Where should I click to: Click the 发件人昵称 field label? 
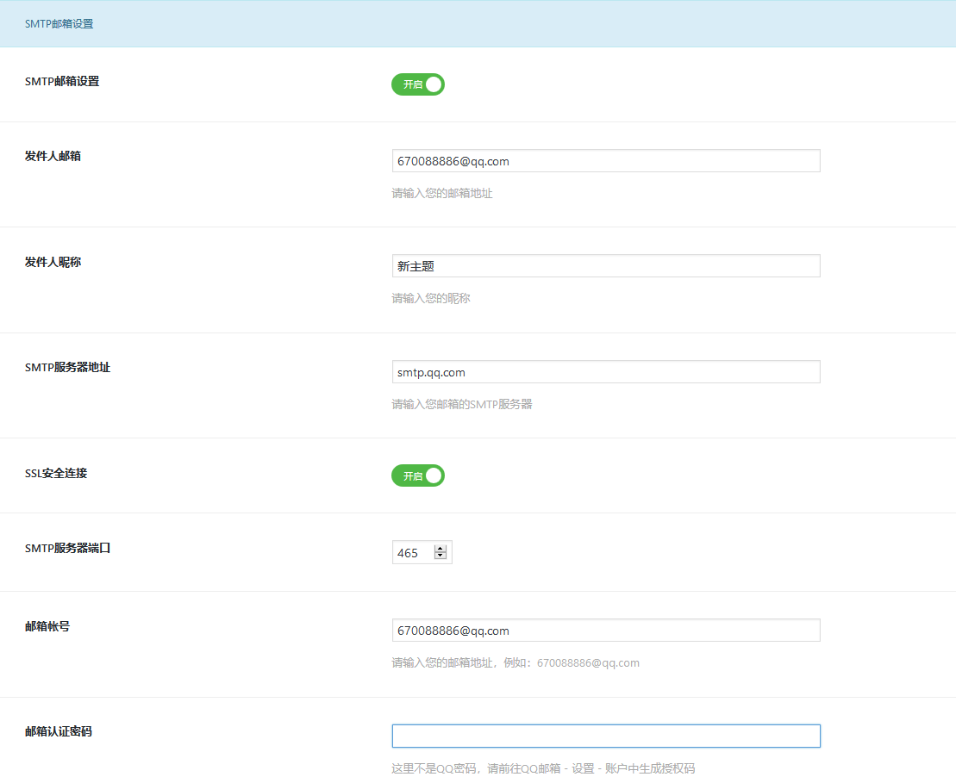(53, 262)
